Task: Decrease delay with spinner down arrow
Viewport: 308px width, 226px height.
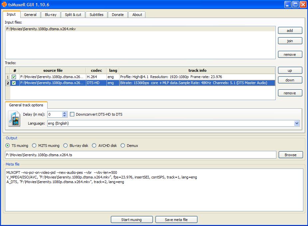Action: 64,116
